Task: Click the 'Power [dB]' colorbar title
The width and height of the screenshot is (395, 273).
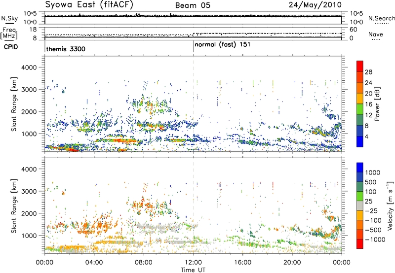Action: click(377, 104)
